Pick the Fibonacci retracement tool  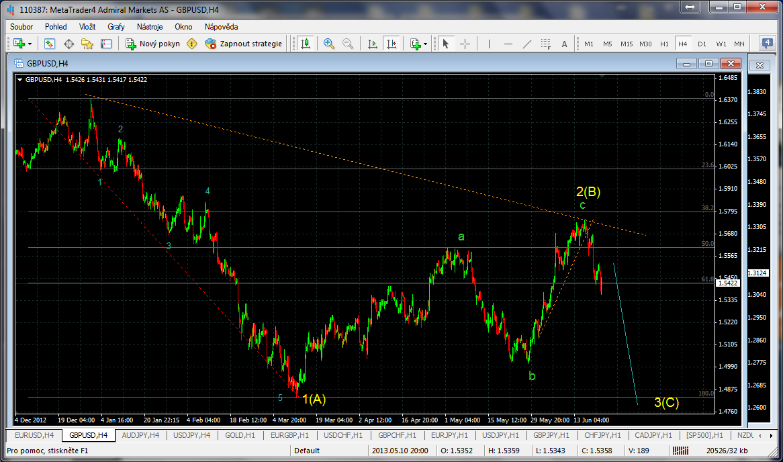(545, 44)
